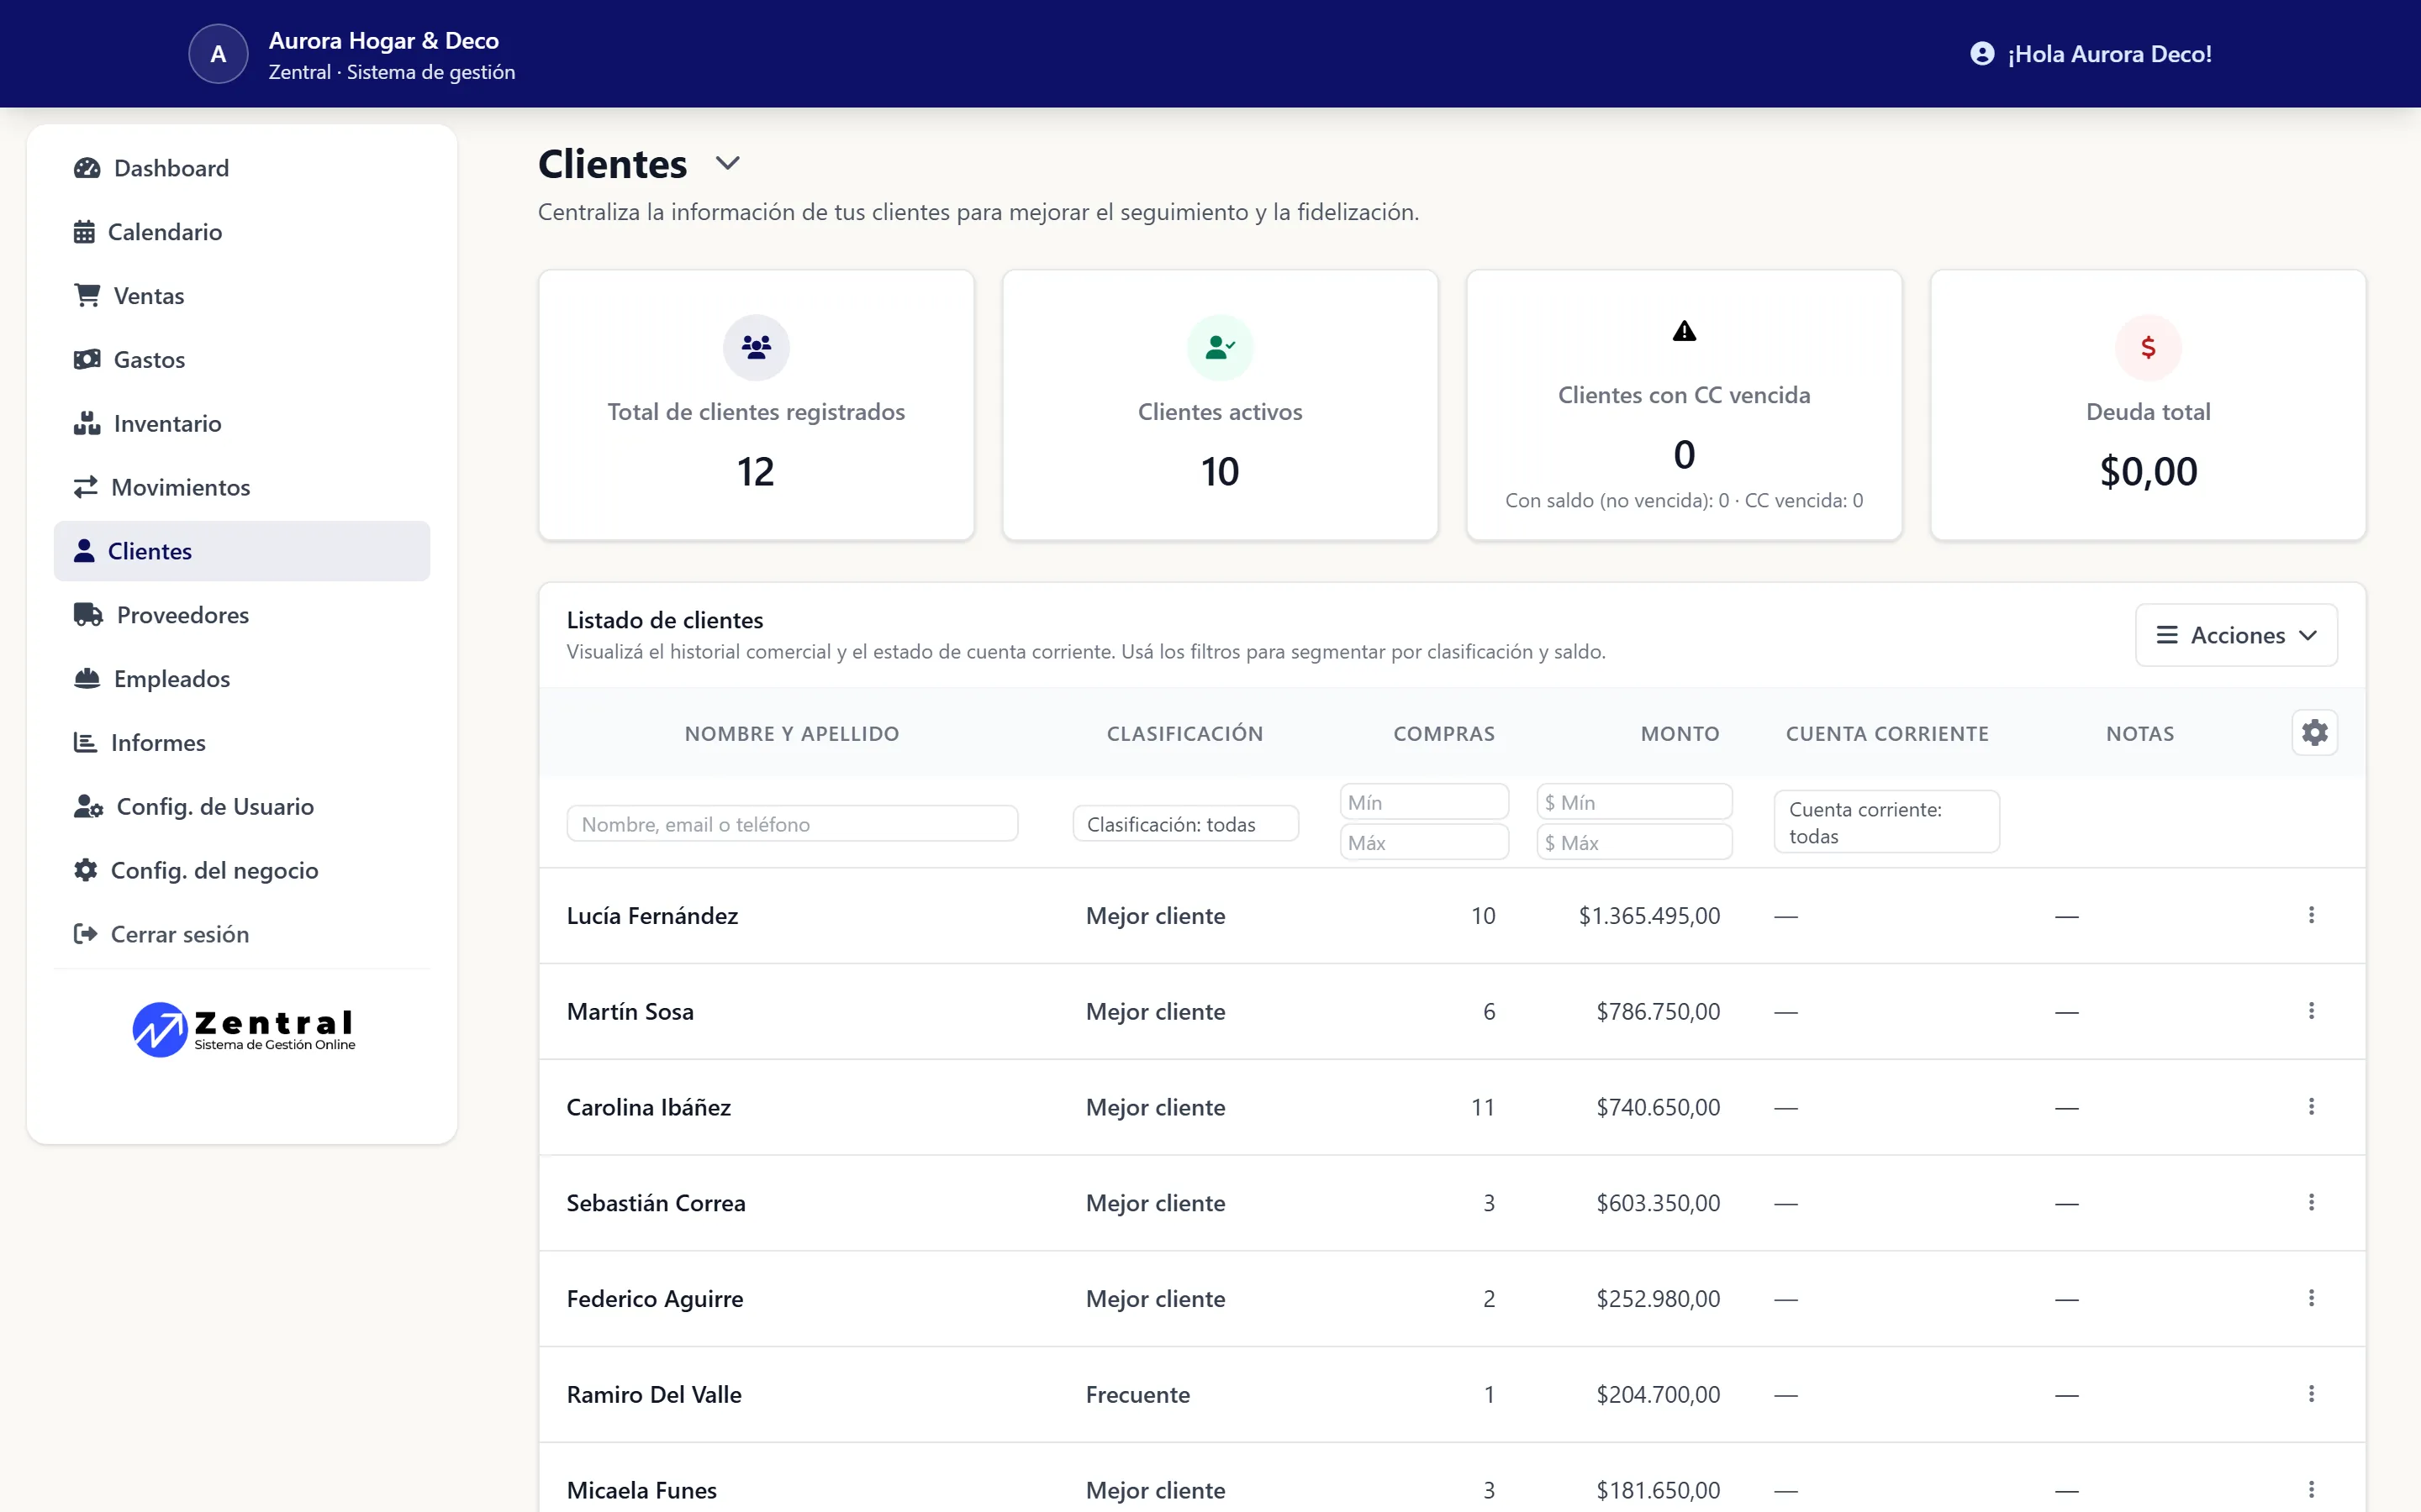Click the Zentral logo in sidebar
The height and width of the screenshot is (1512, 2421).
tap(243, 1030)
